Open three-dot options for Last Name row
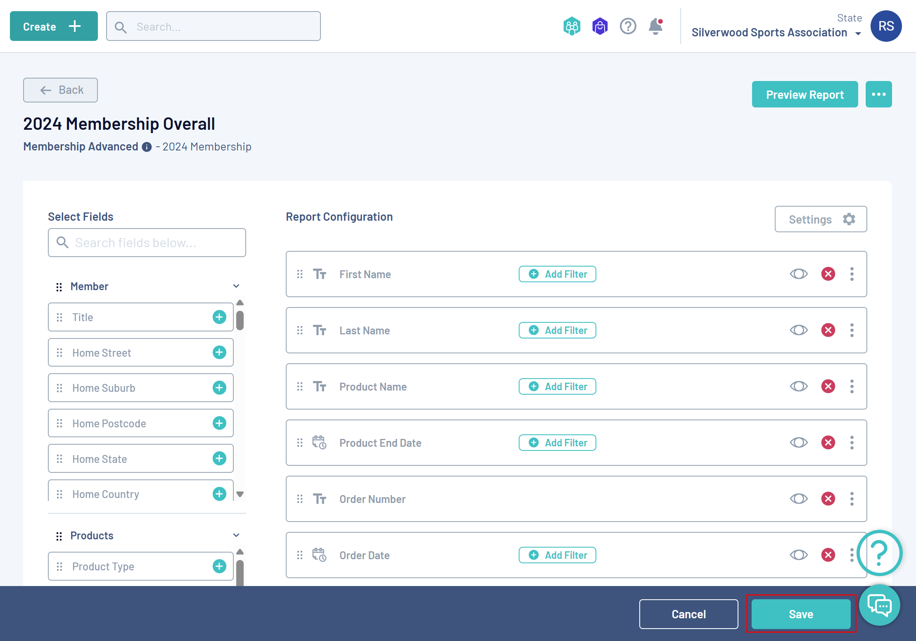This screenshot has height=641, width=916. click(852, 330)
